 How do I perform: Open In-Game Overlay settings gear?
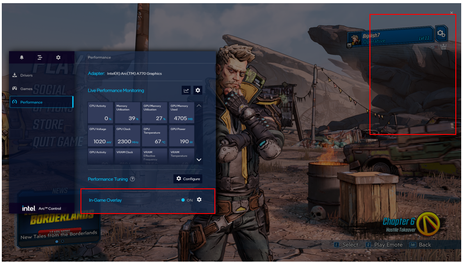coord(199,200)
